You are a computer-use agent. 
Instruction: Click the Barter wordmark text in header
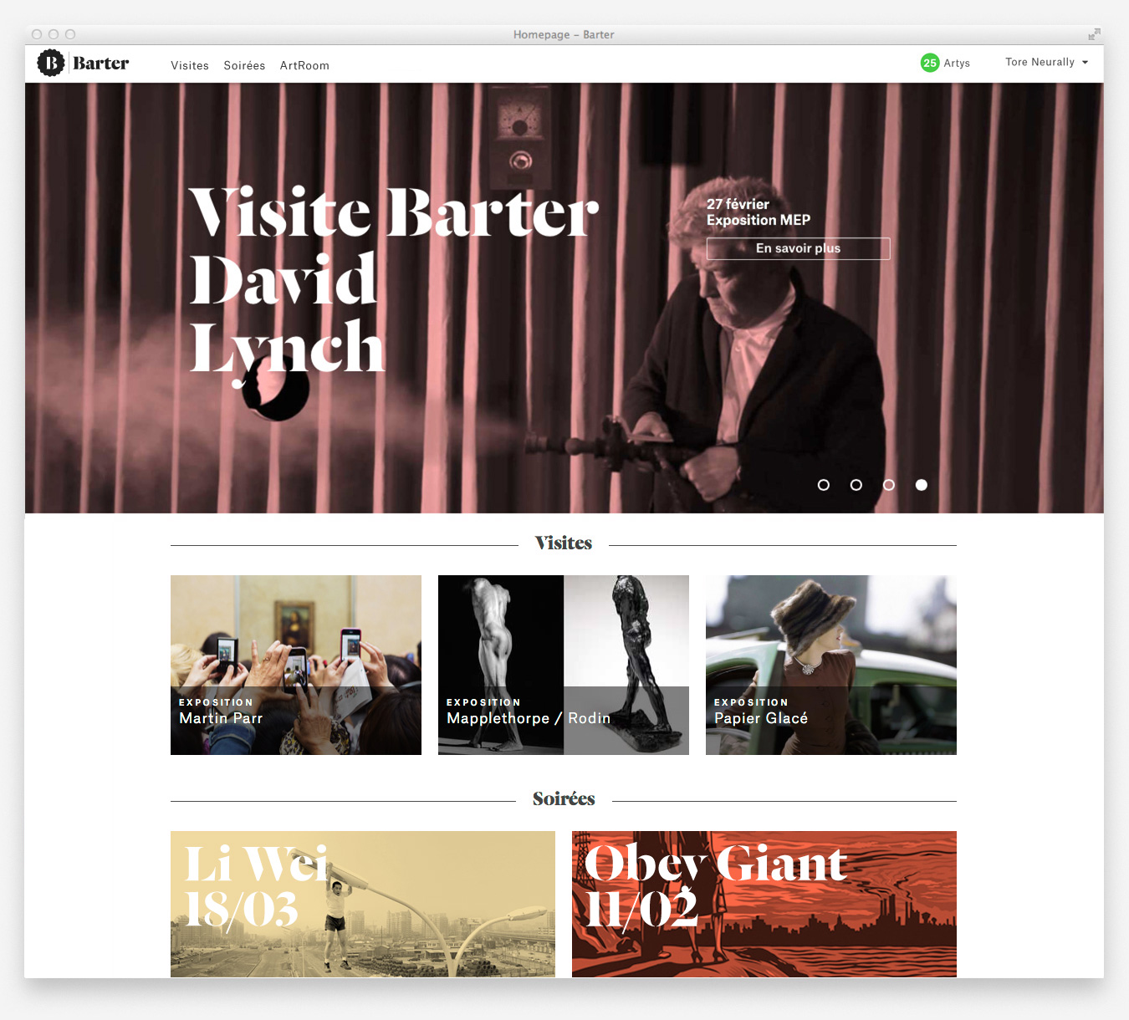pyautogui.click(x=101, y=64)
